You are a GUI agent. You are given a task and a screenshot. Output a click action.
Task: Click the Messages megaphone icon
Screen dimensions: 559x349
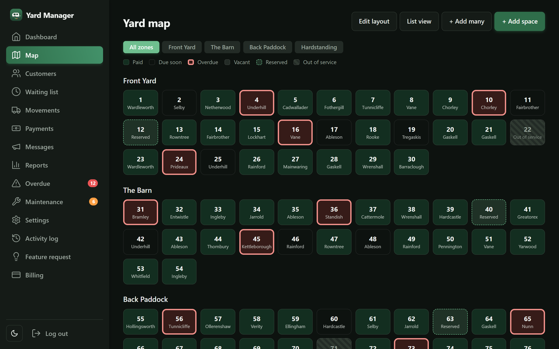coord(16,147)
